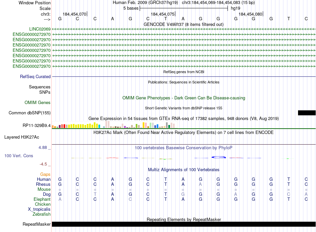Click the 4.88 upper conservation limit
Viewport: 316px width, 232px height.
point(43,148)
